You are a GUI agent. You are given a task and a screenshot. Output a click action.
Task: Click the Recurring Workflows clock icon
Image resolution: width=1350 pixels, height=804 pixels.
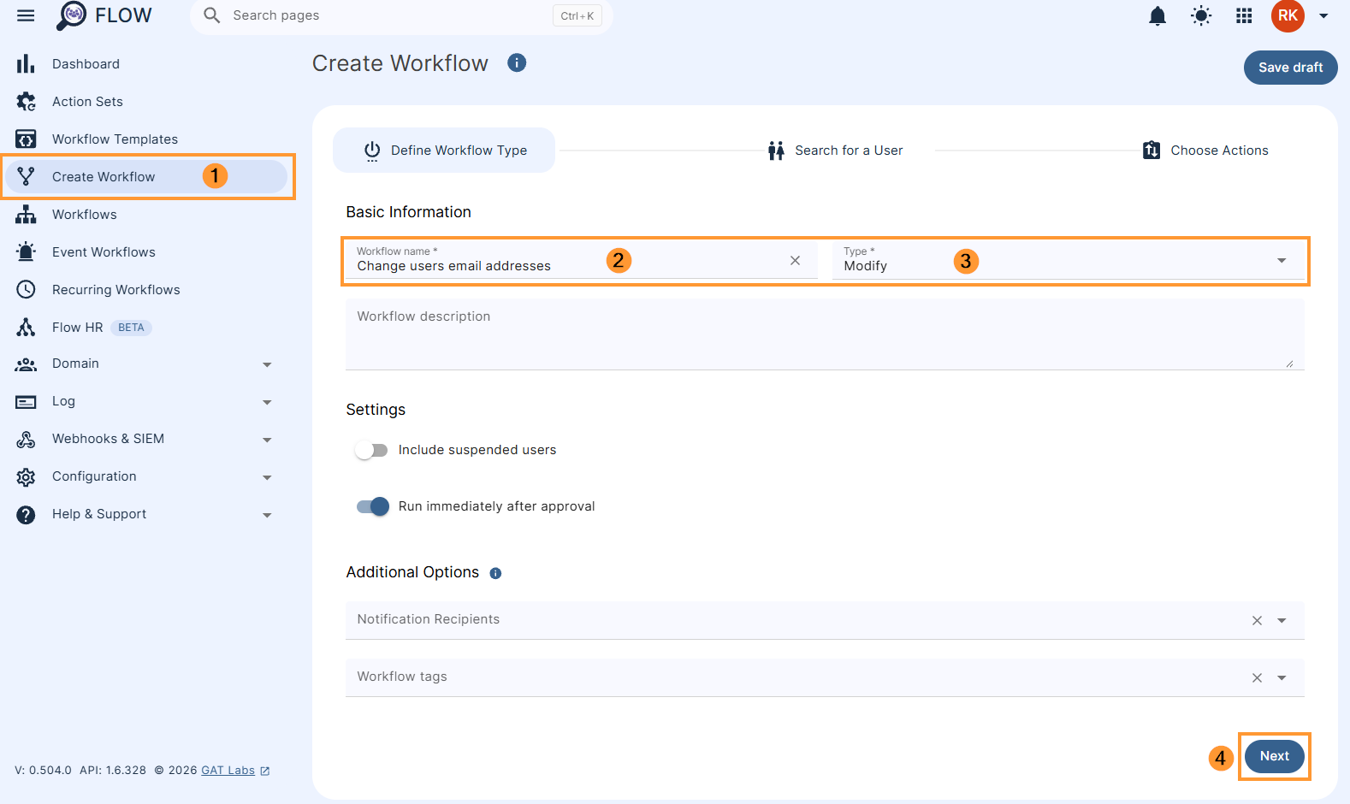pos(26,290)
